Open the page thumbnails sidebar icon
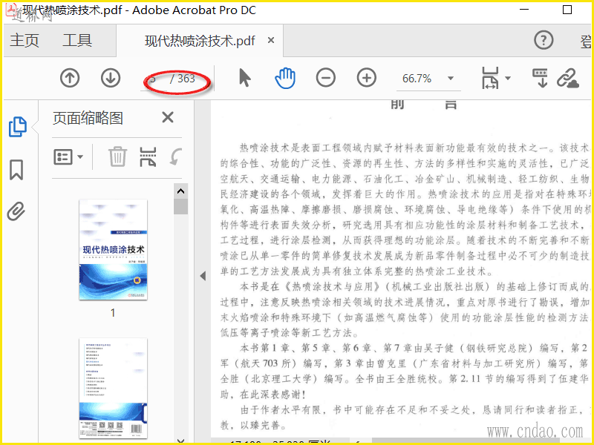 17,127
